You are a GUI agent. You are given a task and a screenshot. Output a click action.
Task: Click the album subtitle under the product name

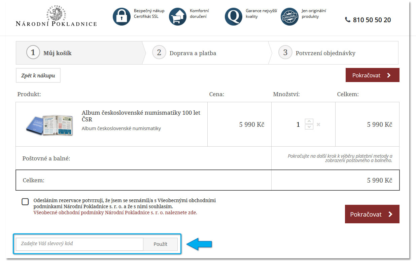pos(121,128)
